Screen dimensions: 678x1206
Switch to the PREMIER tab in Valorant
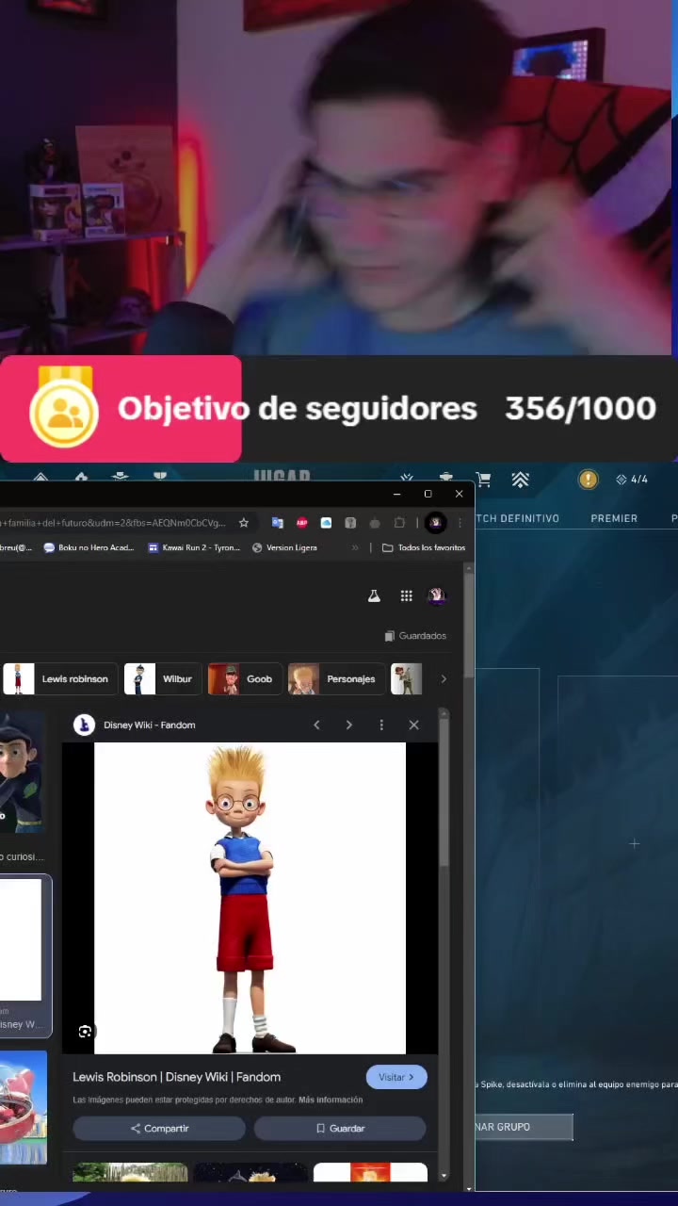pyautogui.click(x=614, y=518)
